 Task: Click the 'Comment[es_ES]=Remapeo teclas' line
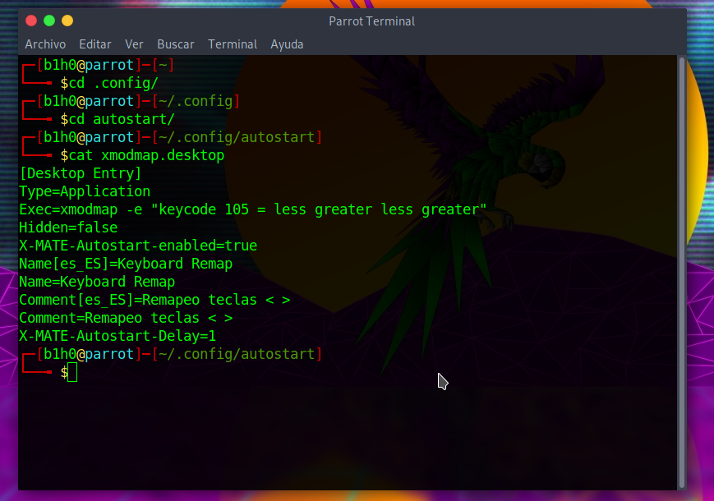(x=154, y=300)
